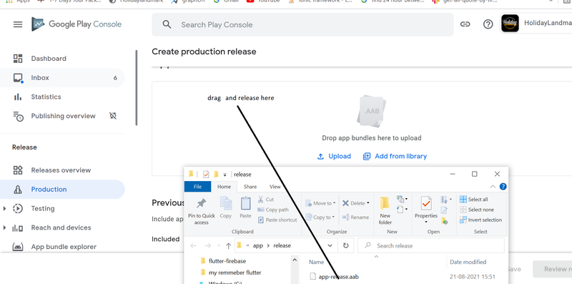Expand the Reach and devices section
Image resolution: width=572 pixels, height=284 pixels.
coord(5,227)
